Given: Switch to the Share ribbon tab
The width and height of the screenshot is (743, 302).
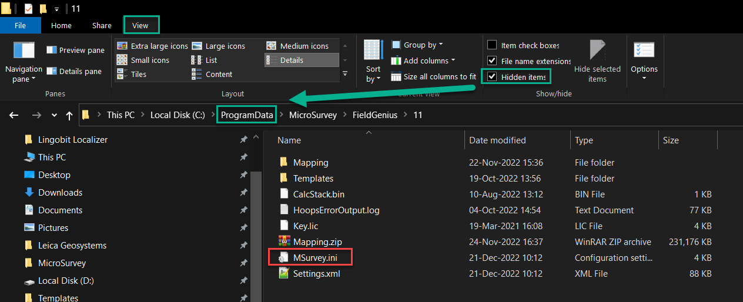Looking at the screenshot, I should [x=102, y=25].
